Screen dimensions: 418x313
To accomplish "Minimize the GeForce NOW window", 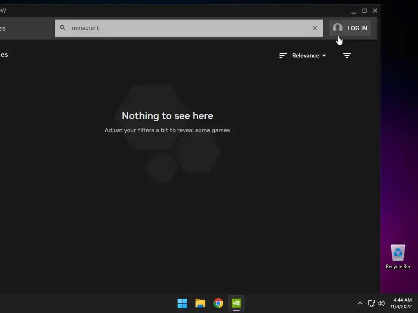I will 354,11.
